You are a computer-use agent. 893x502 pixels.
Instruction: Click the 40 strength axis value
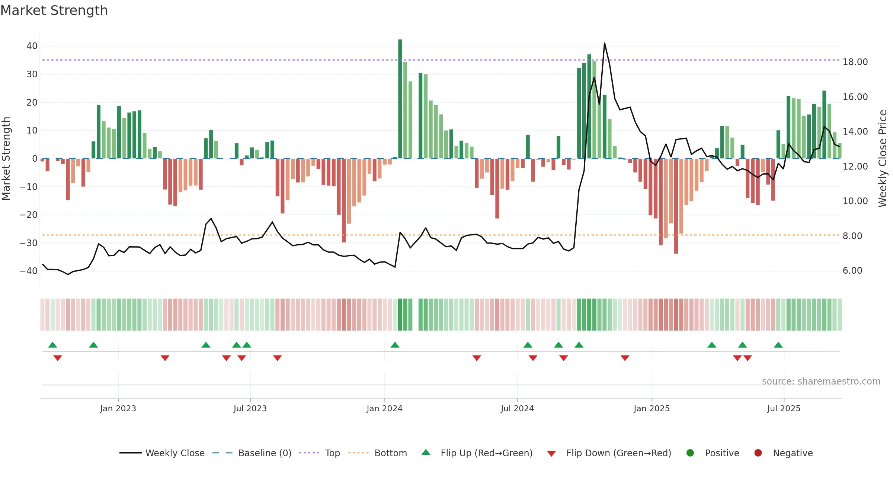(32, 46)
